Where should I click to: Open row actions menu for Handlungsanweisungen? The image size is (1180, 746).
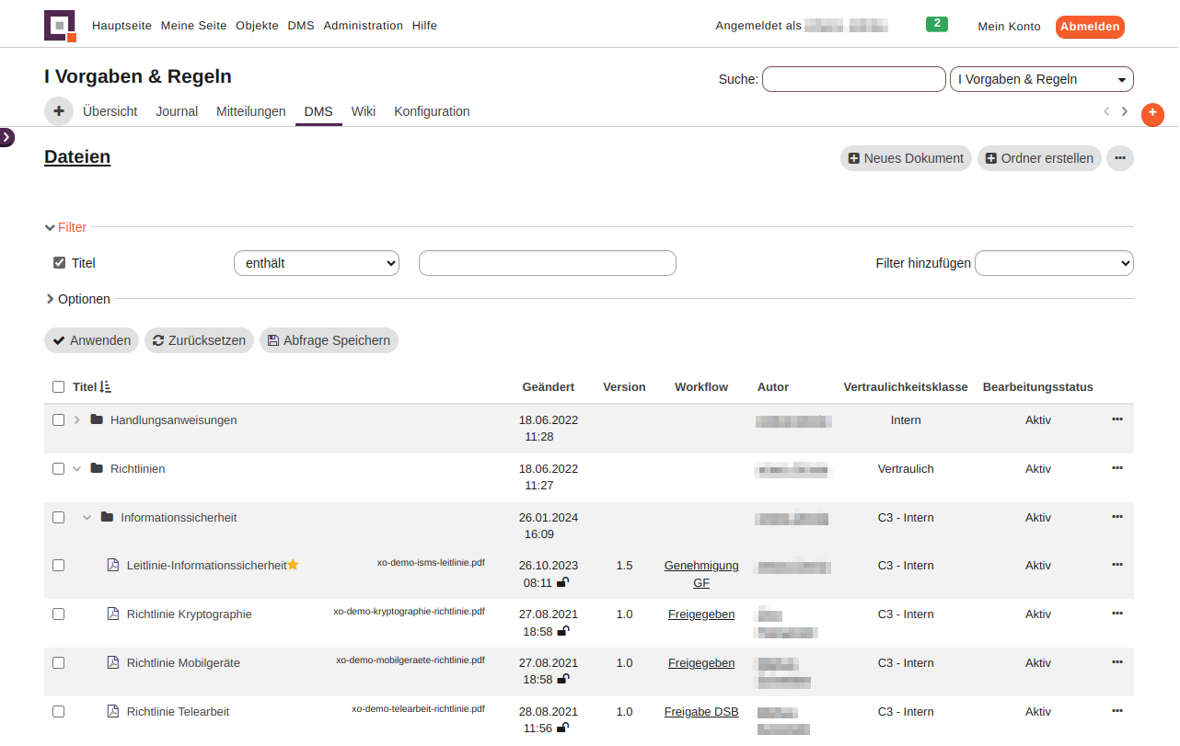(x=1116, y=419)
